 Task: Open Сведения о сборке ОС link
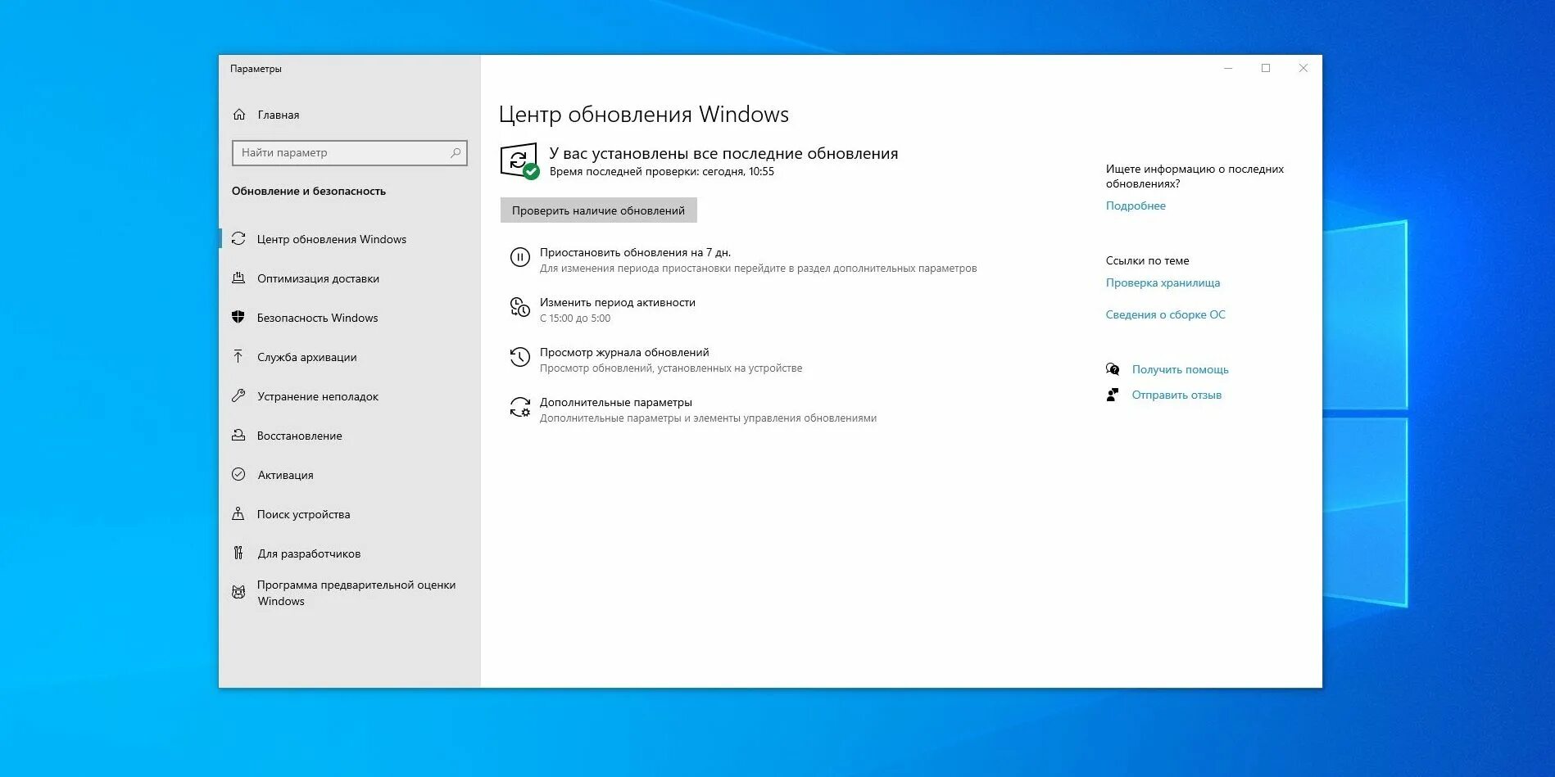click(1165, 314)
